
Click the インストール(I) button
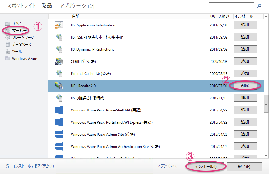[x=206, y=167]
